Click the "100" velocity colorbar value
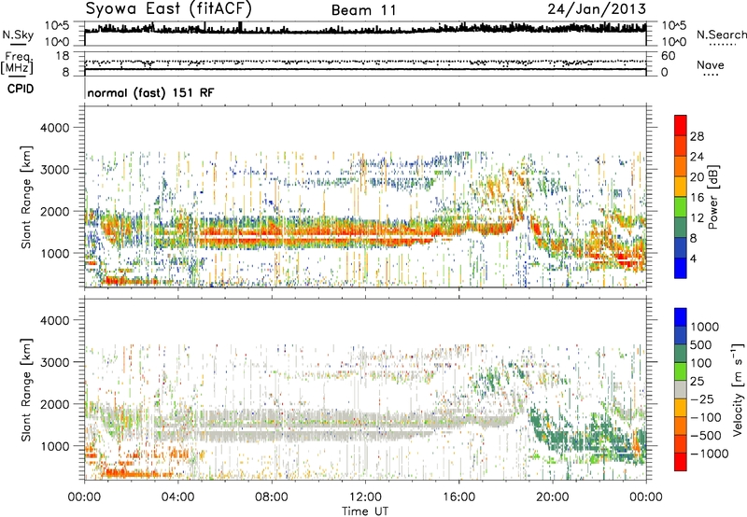The height and width of the screenshot is (517, 747). [701, 363]
